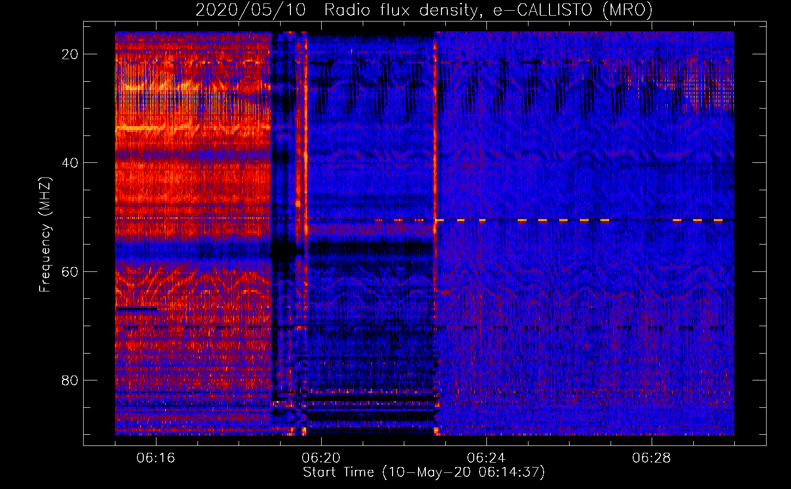Select the 06:20 time tick label

pos(321,458)
